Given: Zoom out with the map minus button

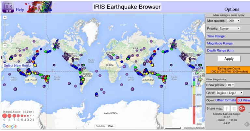Looking at the screenshot, I should pos(5,46).
